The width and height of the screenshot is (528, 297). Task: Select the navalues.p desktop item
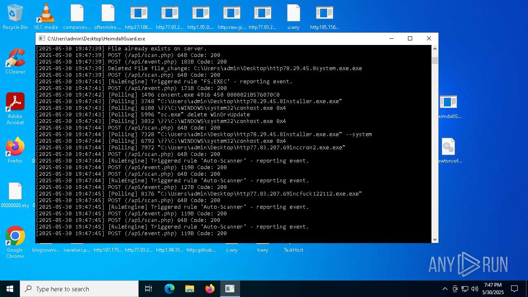(77, 250)
